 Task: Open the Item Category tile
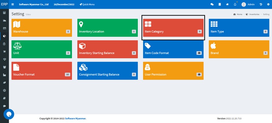tap(173, 28)
